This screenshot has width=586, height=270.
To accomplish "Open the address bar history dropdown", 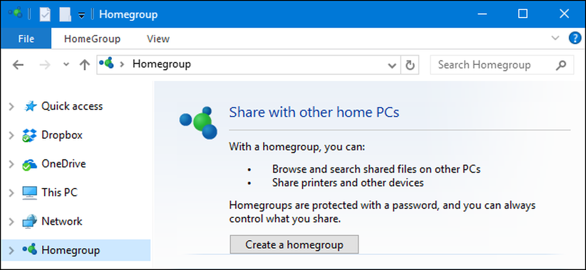I will pyautogui.click(x=392, y=66).
